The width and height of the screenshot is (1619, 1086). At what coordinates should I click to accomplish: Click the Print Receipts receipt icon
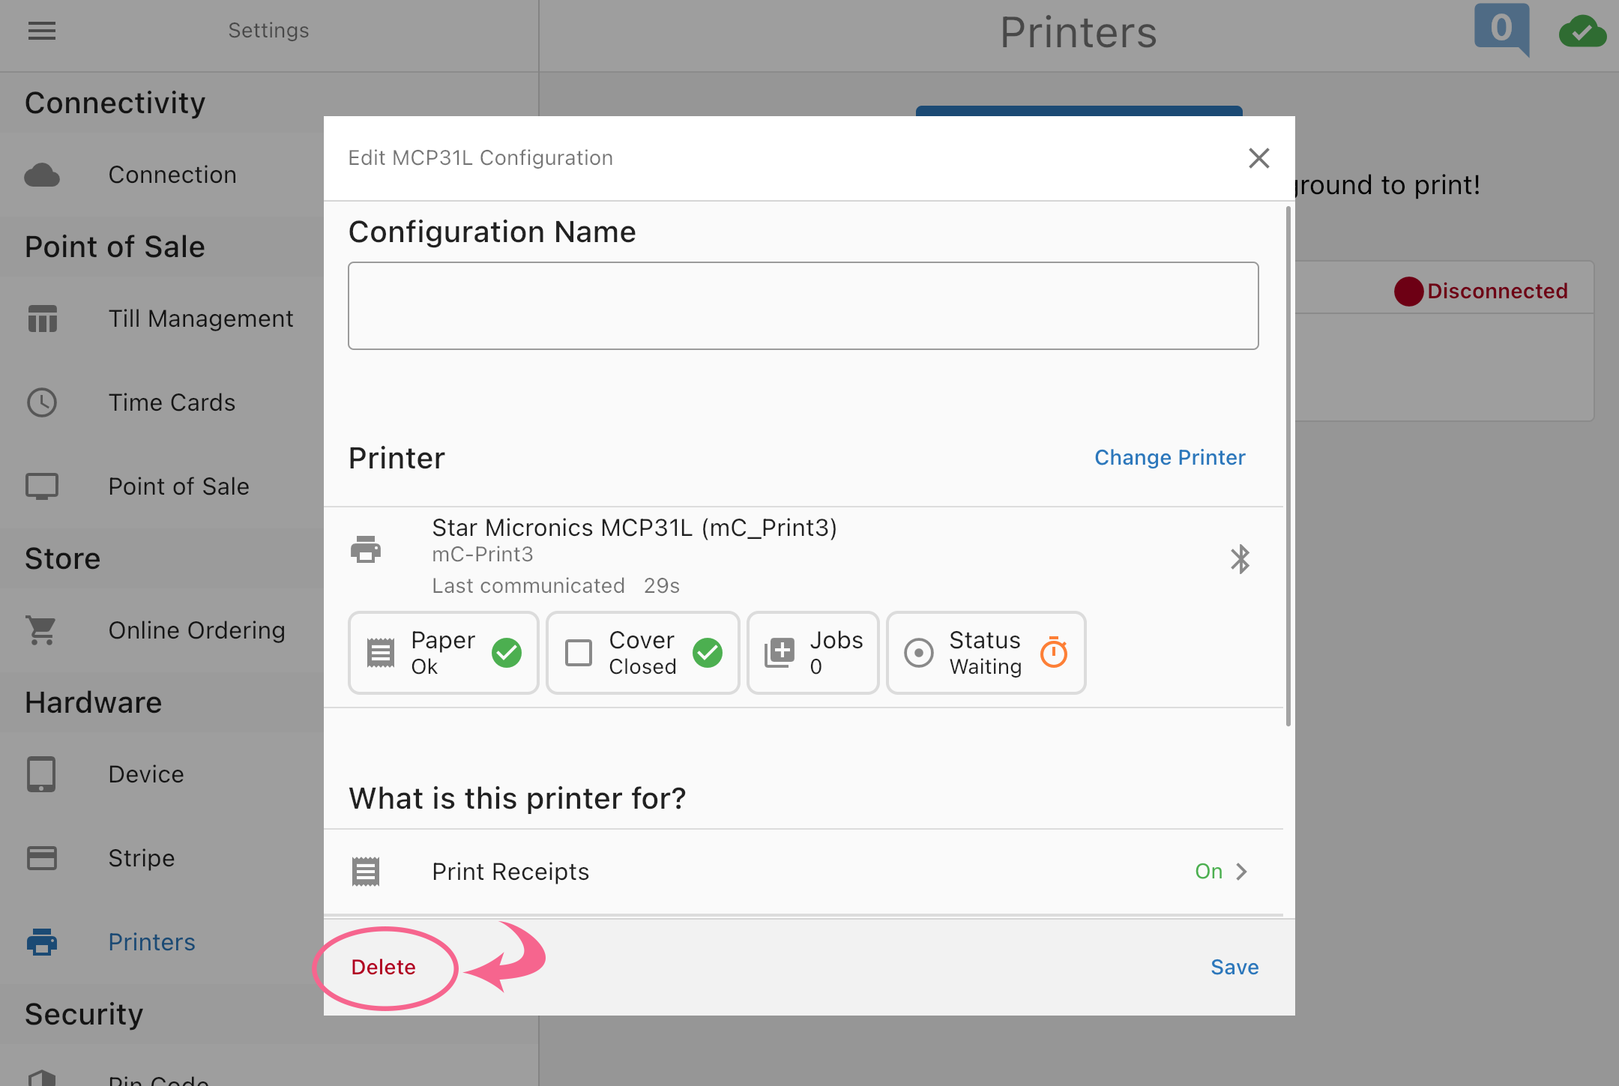tap(366, 872)
